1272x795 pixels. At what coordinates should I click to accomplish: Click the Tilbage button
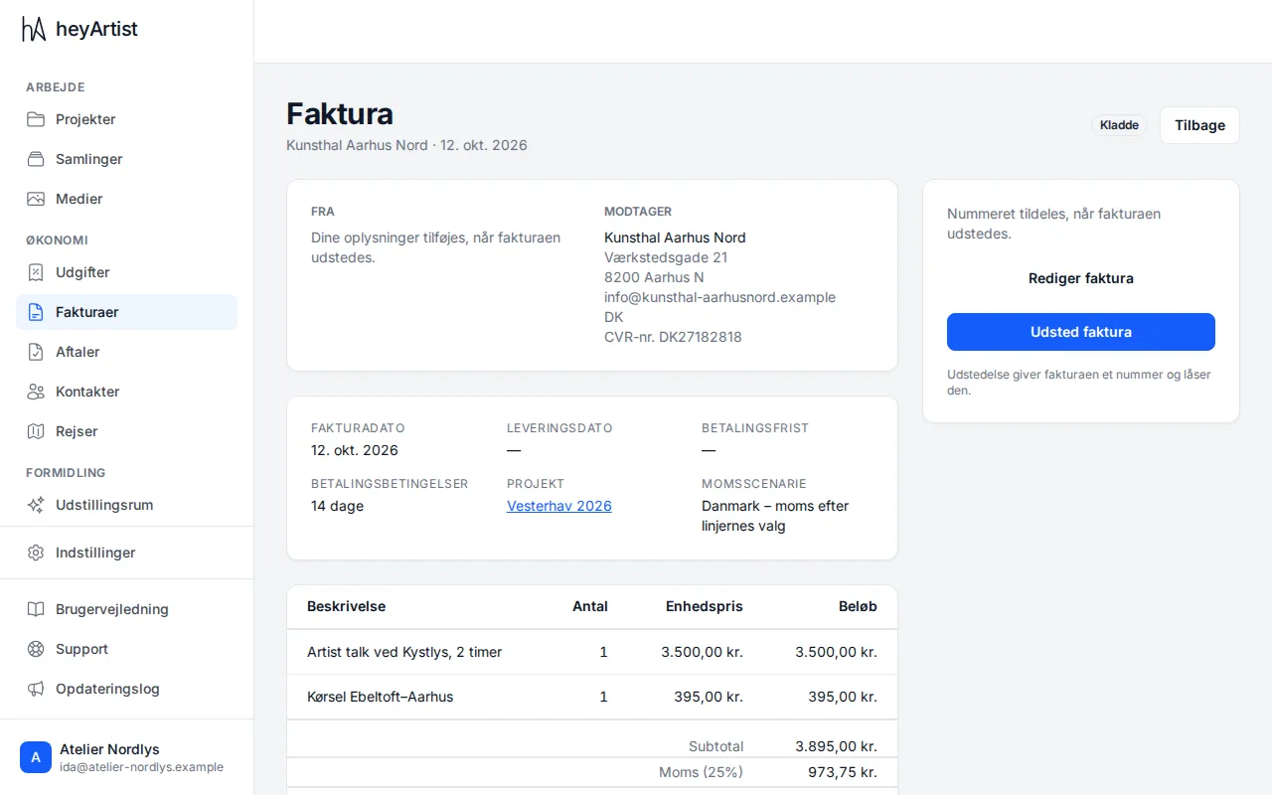pyautogui.click(x=1199, y=125)
